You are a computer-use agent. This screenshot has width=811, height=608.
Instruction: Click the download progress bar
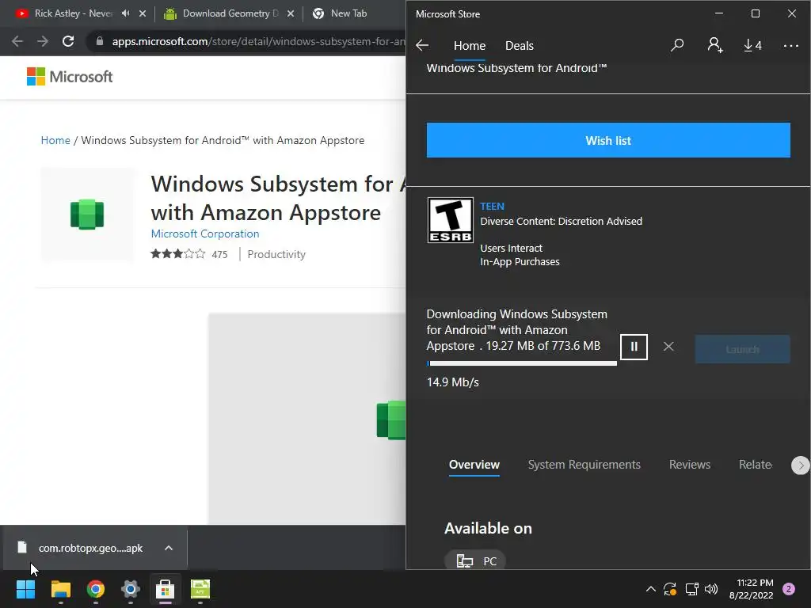pos(521,363)
